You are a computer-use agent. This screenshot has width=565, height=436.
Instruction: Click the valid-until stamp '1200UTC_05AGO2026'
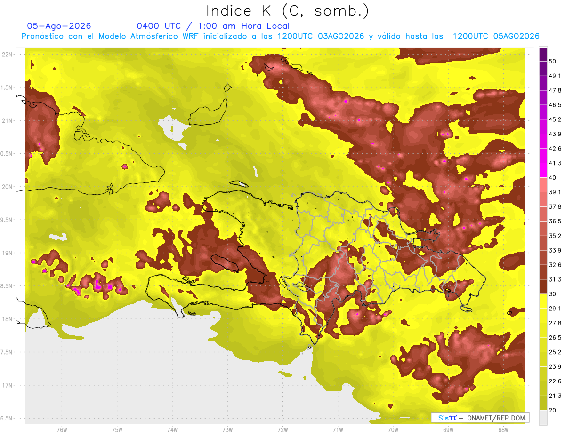coord(496,36)
